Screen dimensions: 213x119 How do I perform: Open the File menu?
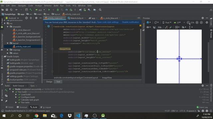2,6
